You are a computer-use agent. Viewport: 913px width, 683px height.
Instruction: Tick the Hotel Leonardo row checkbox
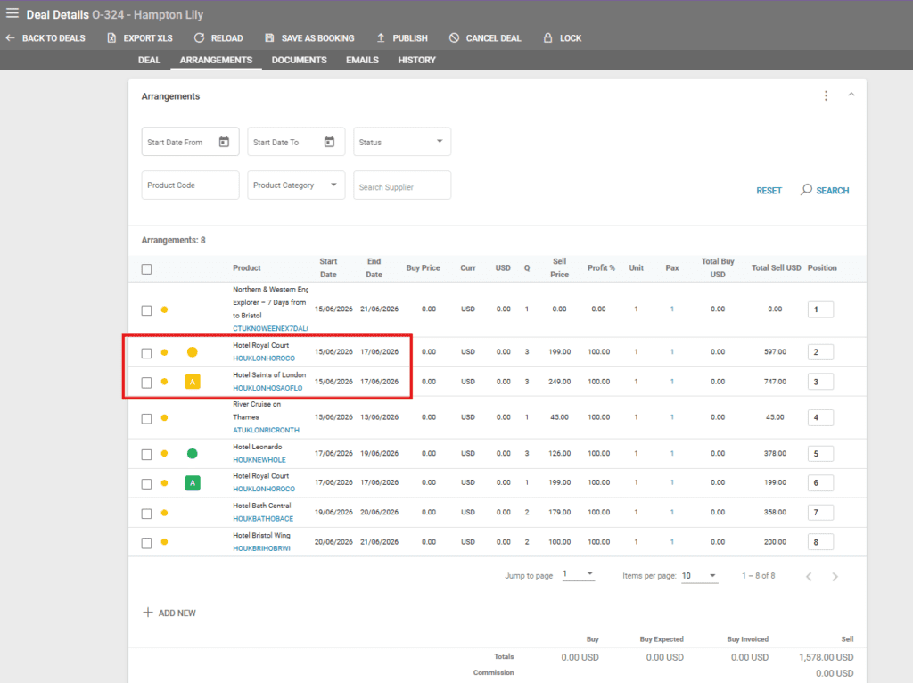pyautogui.click(x=147, y=454)
